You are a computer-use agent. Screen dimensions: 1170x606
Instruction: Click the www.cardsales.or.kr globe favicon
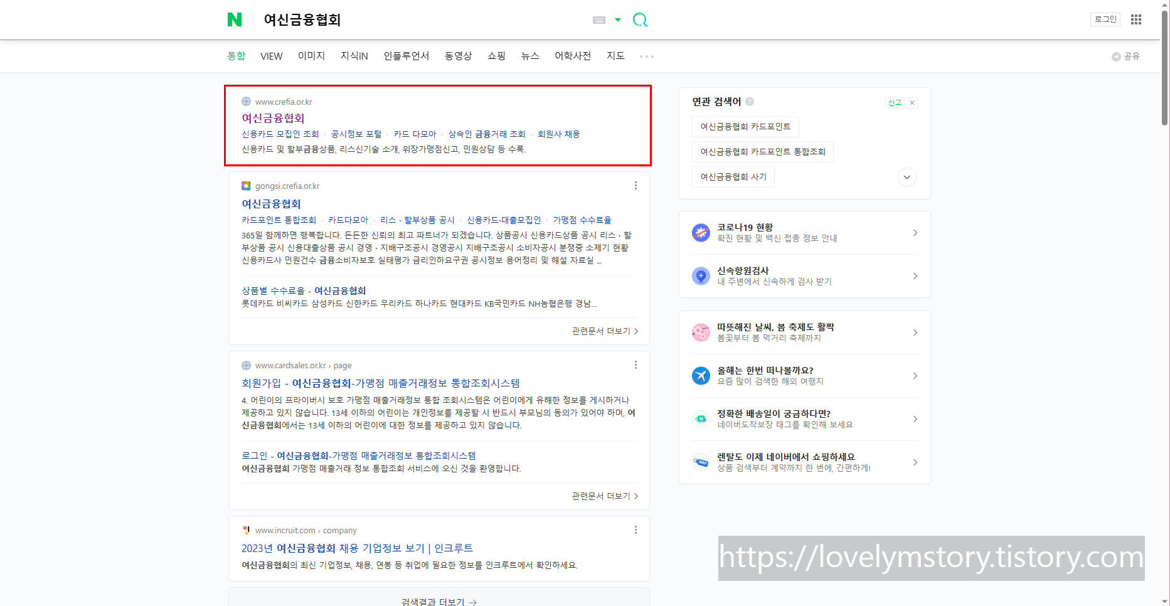246,365
